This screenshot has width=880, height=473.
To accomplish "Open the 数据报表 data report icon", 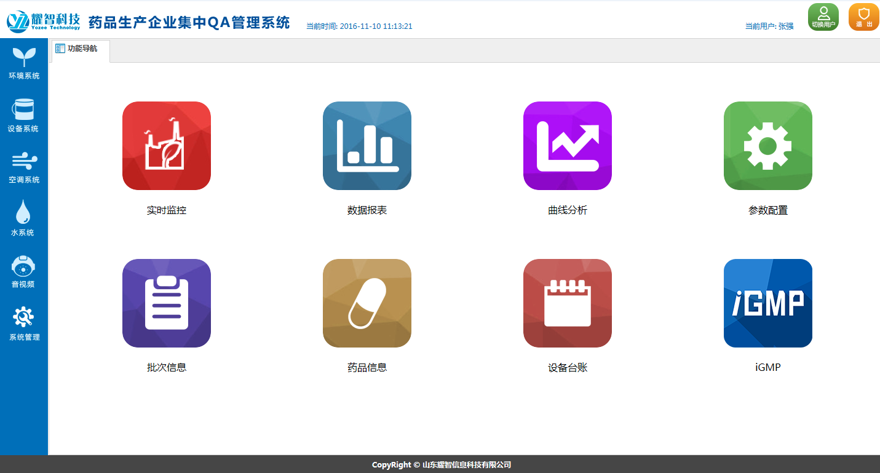I will [x=367, y=146].
